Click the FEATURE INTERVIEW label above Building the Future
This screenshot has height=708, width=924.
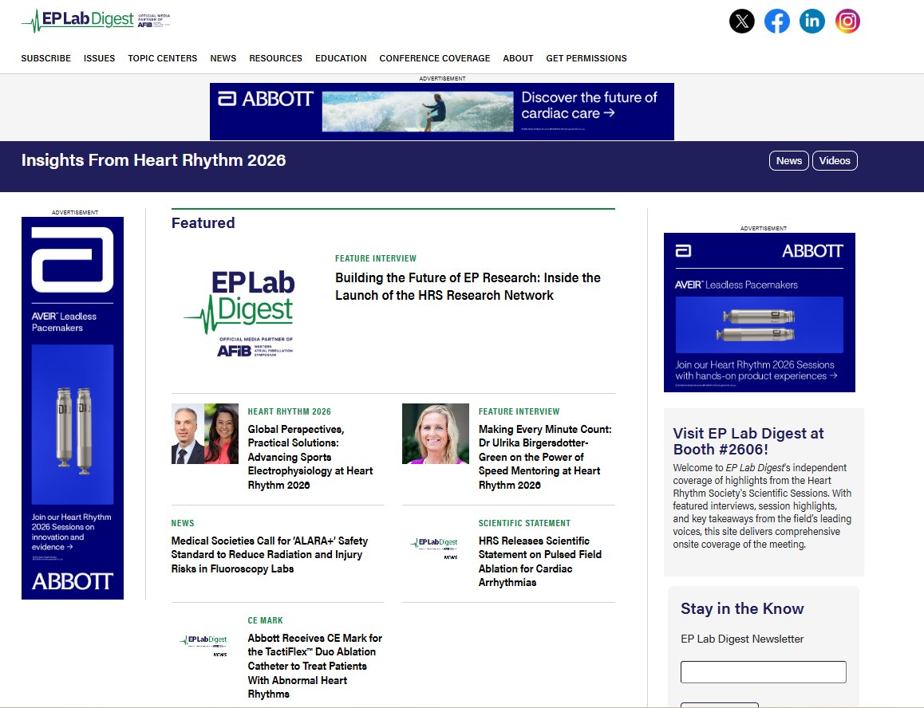coord(376,258)
